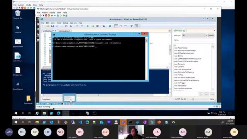Click Insert button in Commands pane

click(206, 94)
